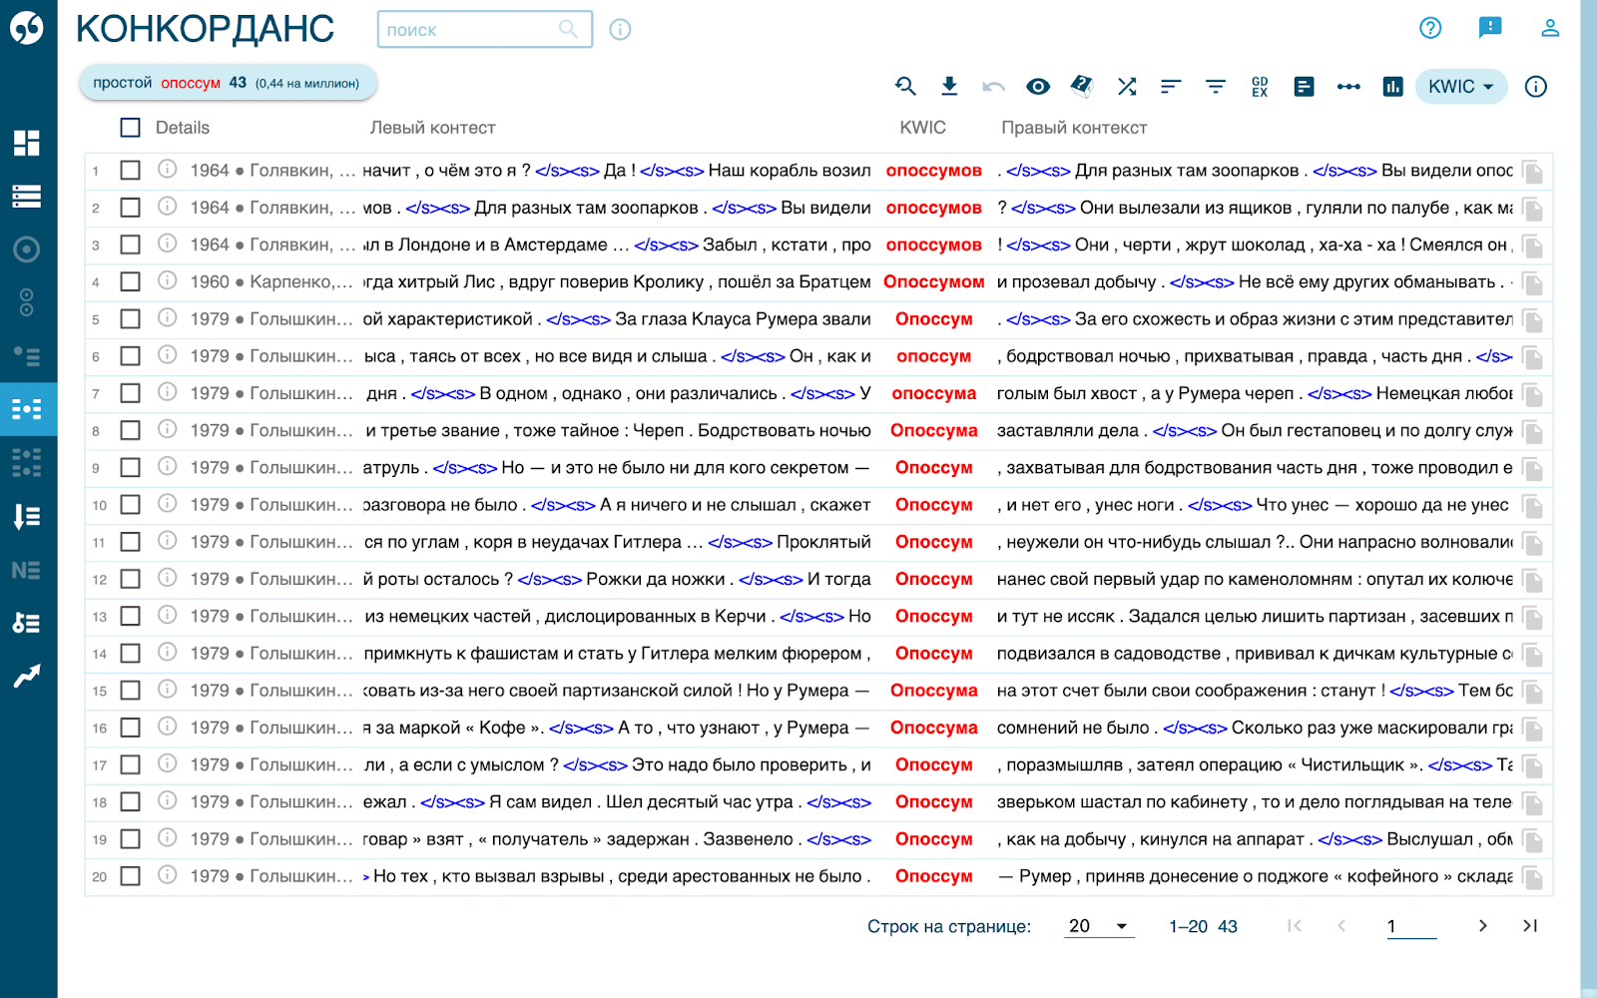
Task: Click the Правый контекст column header
Action: coord(1074,128)
